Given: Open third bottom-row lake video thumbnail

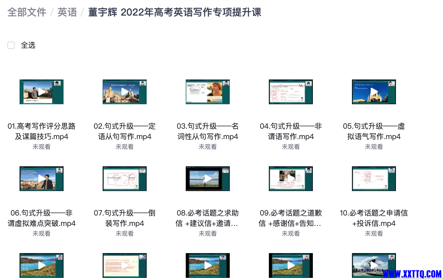Looking at the screenshot, I should tap(208, 265).
